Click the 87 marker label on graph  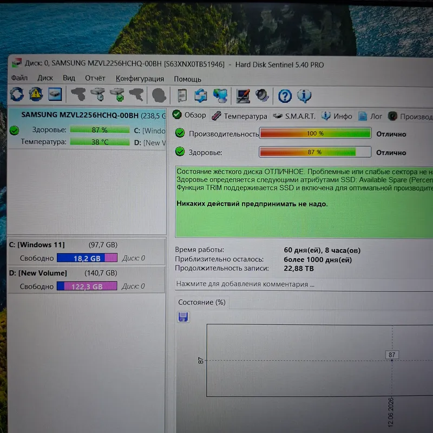[392, 355]
